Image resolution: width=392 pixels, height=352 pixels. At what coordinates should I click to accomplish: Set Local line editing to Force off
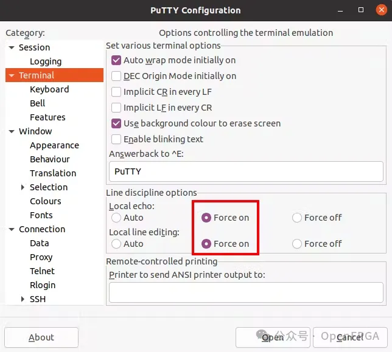tap(297, 244)
